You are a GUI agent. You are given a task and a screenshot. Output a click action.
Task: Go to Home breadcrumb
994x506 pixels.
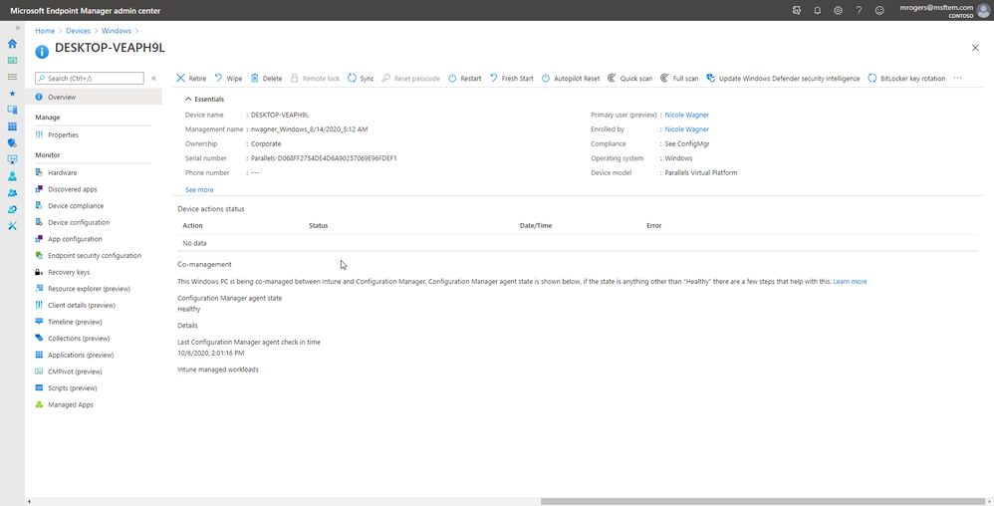pyautogui.click(x=45, y=31)
